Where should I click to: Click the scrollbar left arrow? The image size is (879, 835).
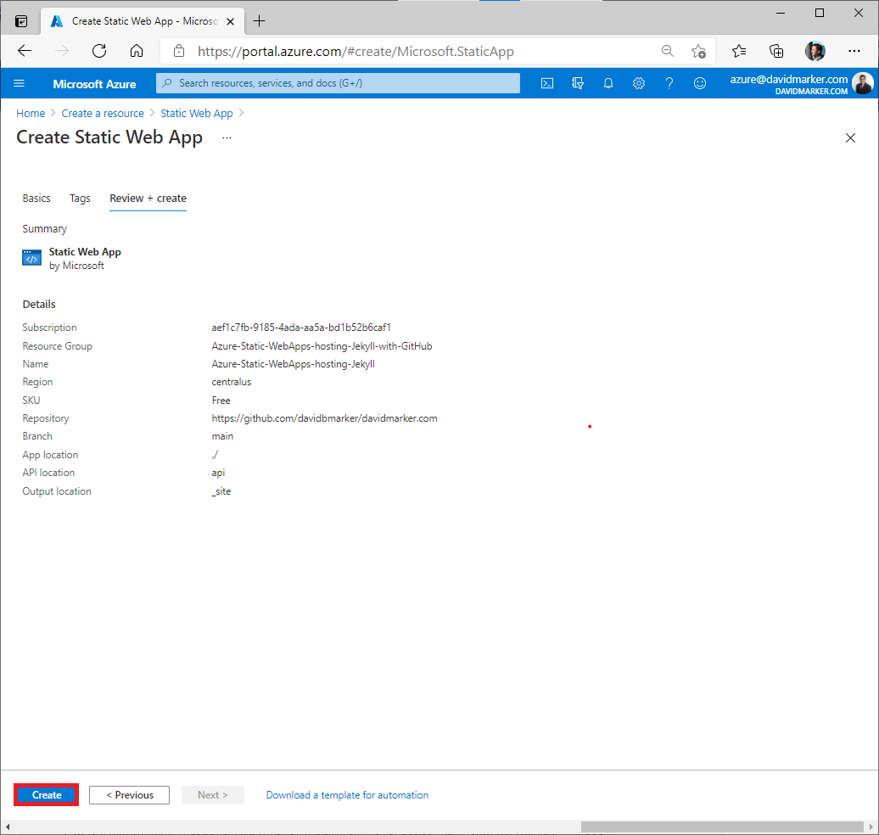tap(8, 827)
